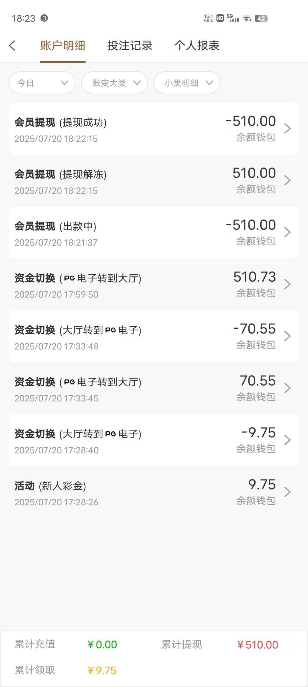The width and height of the screenshot is (308, 687).
Task: Switch to the 投注记录 tab
Action: [x=130, y=46]
